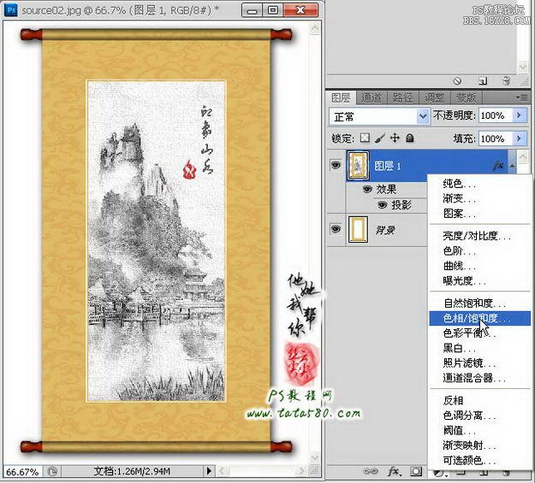Choose 亮度/对比度 menu entry
The image size is (535, 483).
479,236
